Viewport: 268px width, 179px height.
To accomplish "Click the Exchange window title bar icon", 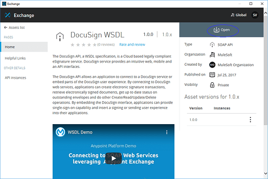I will [4, 4].
